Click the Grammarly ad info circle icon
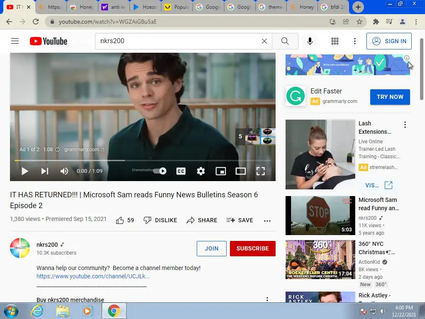The width and height of the screenshot is (425, 319). click(407, 58)
